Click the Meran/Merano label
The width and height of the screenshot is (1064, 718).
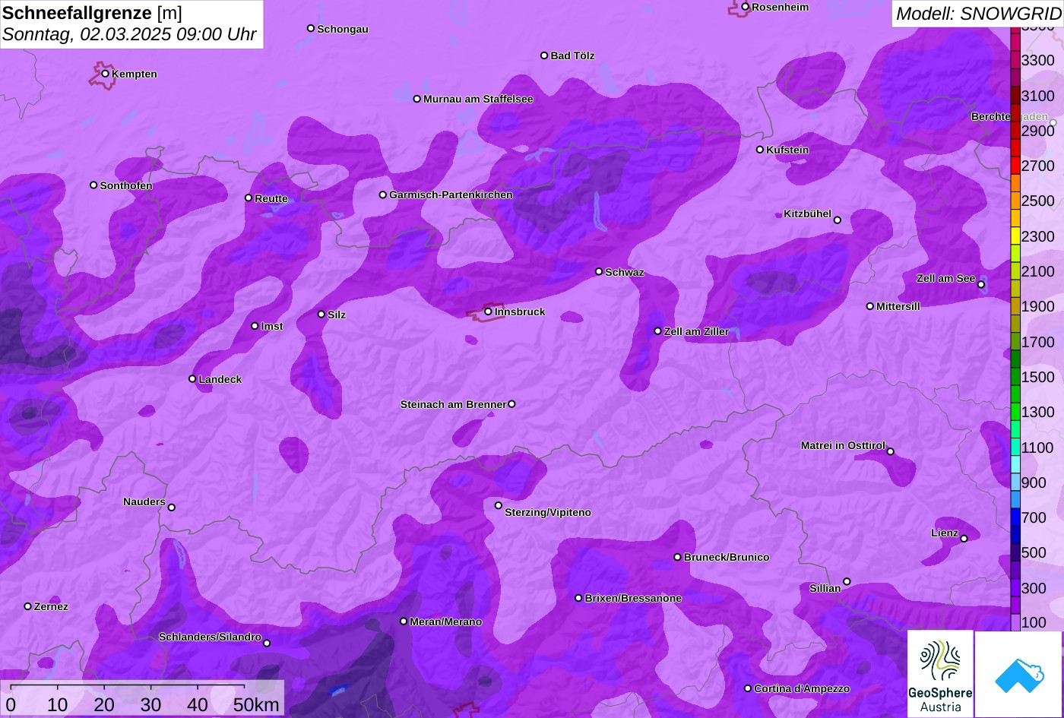pyautogui.click(x=445, y=622)
